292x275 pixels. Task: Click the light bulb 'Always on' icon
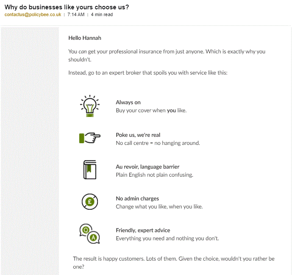pos(90,106)
